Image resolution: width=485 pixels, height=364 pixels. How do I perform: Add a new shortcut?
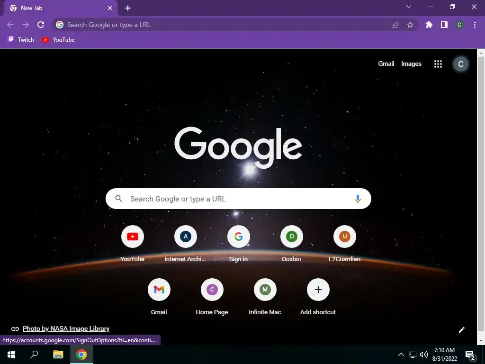[318, 297]
